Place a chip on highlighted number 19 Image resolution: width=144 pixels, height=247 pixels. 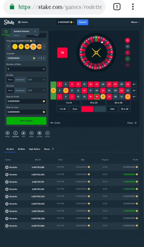(97, 97)
